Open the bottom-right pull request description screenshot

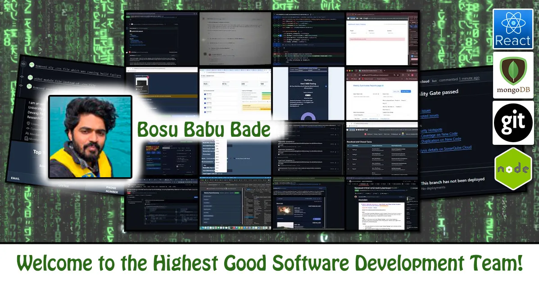tap(382, 204)
